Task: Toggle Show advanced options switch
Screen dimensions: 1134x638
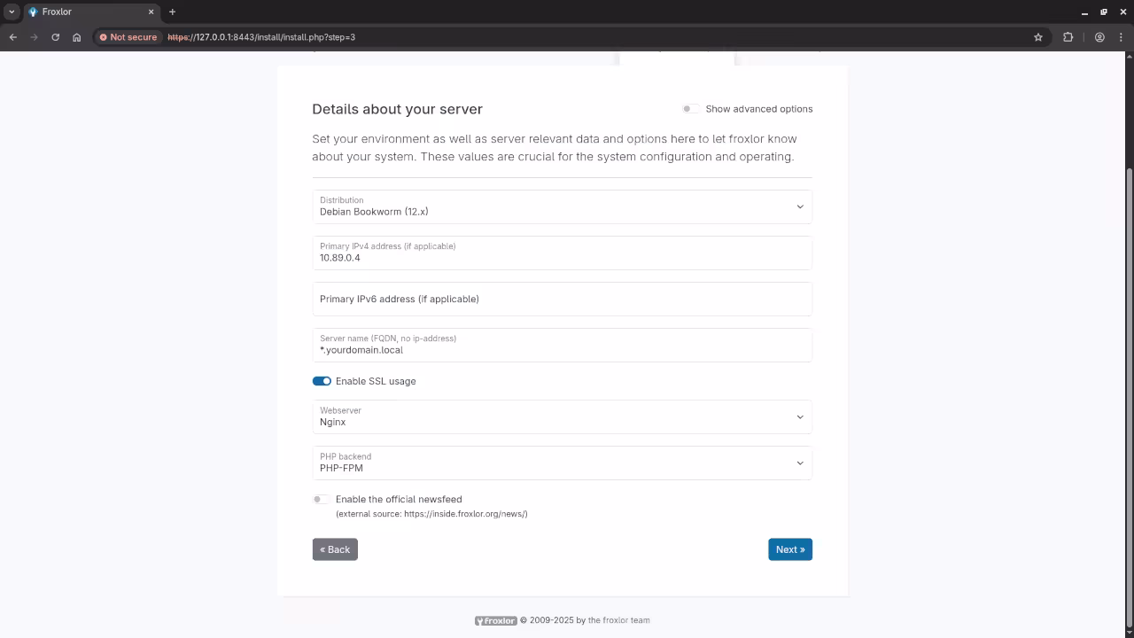Action: tap(689, 109)
